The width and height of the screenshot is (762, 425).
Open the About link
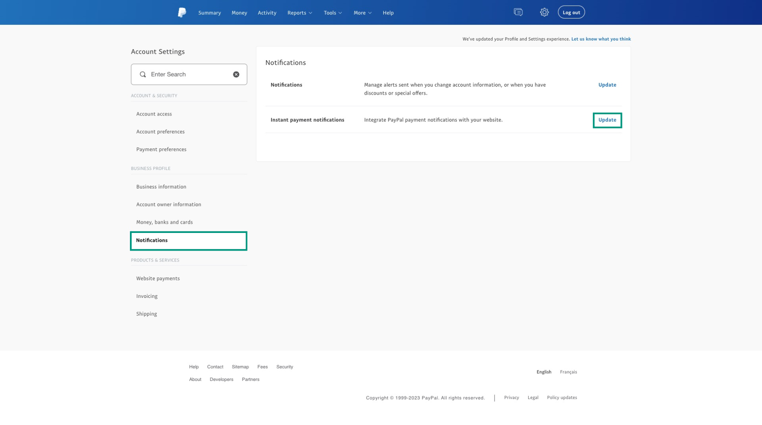[x=195, y=379]
